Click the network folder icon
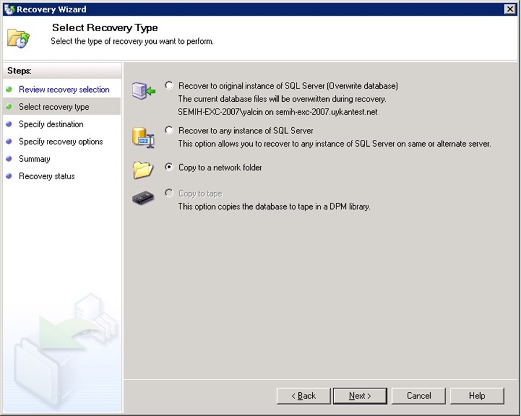521x416 pixels. point(143,169)
